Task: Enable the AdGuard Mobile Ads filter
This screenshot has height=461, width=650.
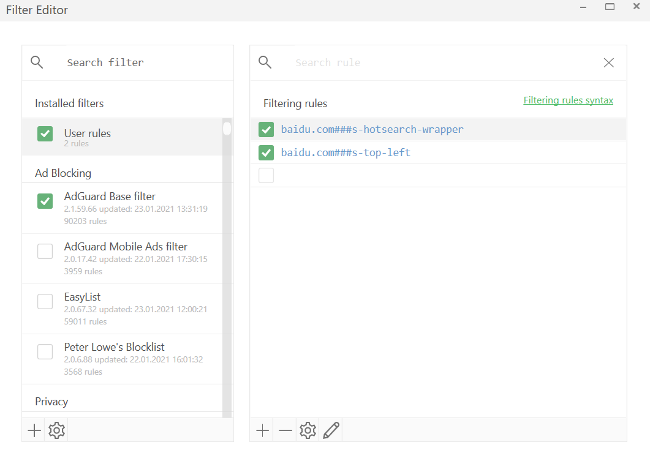Action: point(45,251)
